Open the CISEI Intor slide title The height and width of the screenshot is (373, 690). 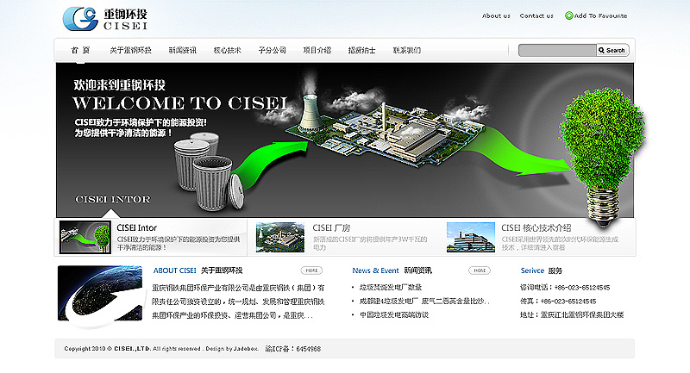click(136, 227)
